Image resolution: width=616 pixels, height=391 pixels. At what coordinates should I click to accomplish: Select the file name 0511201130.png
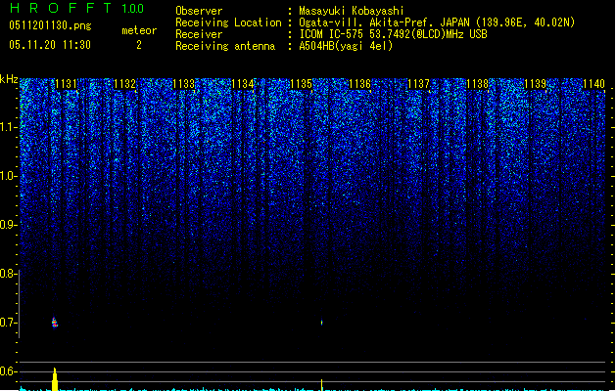(x=50, y=25)
